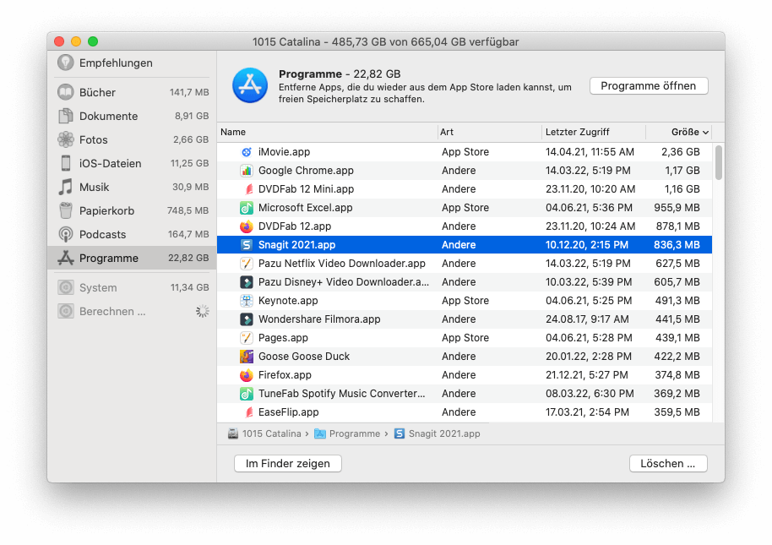This screenshot has width=772, height=545.
Task: Click the 24.08.17, 9:17 AM date
Action: (x=587, y=319)
